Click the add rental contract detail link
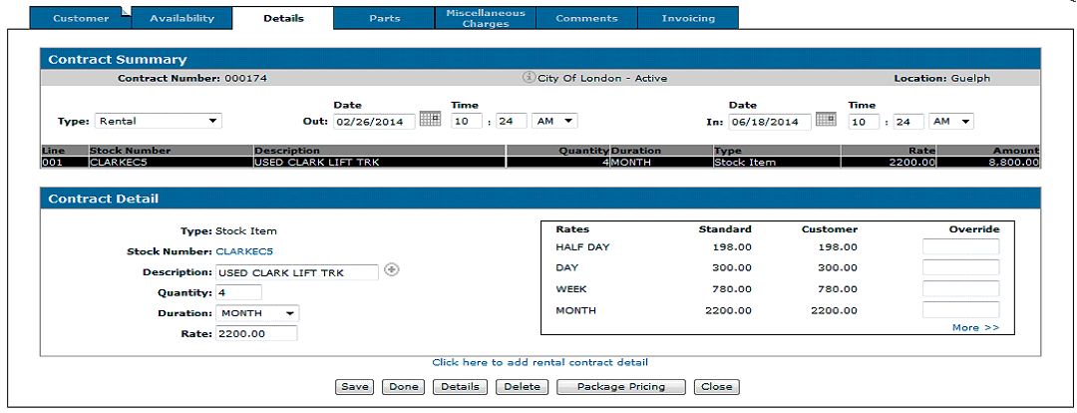1077x413 pixels. [x=539, y=362]
